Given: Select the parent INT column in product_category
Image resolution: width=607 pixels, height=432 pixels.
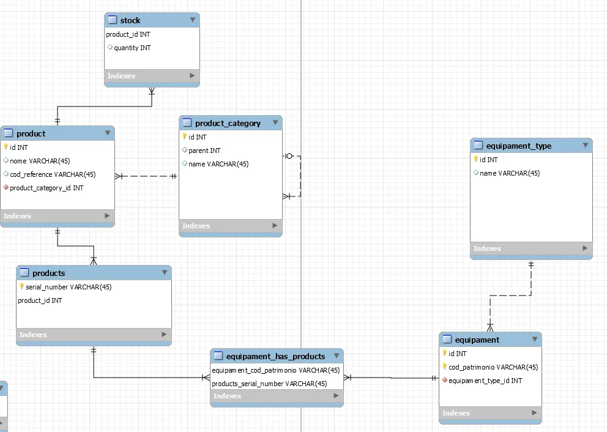Looking at the screenshot, I should point(204,151).
